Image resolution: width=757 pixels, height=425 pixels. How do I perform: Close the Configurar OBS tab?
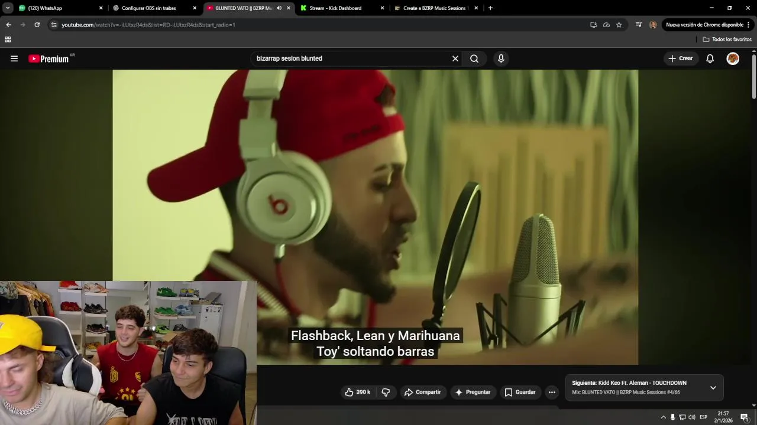[195, 8]
